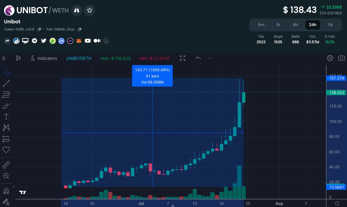Screen dimensions: 347x207
Task: Copy the token address 0xf81...c3c9
Action: (39, 29)
